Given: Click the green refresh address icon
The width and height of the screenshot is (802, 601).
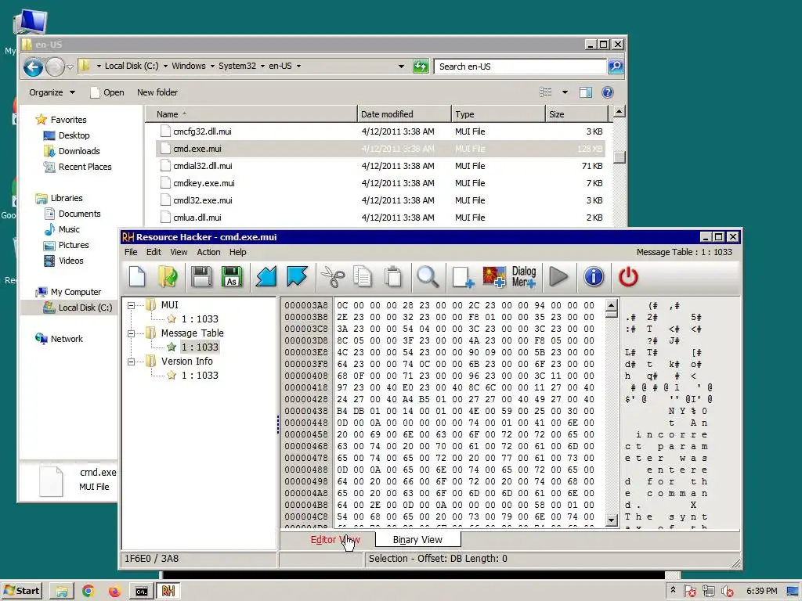Looking at the screenshot, I should 421,67.
